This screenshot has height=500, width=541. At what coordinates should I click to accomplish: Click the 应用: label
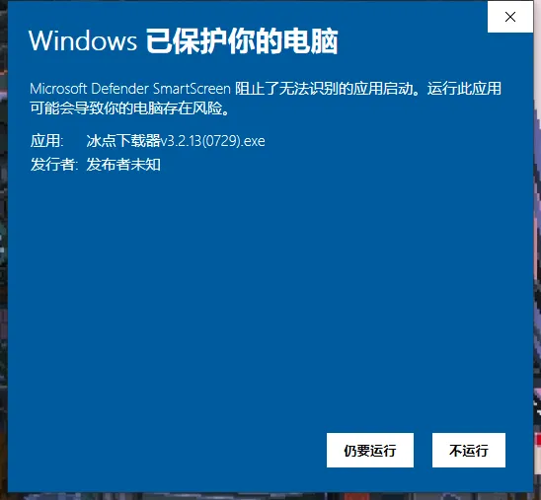coord(47,141)
